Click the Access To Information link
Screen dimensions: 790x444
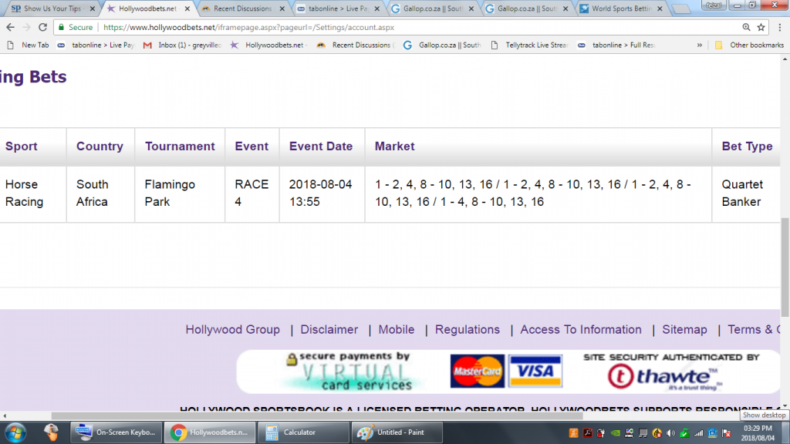[580, 329]
